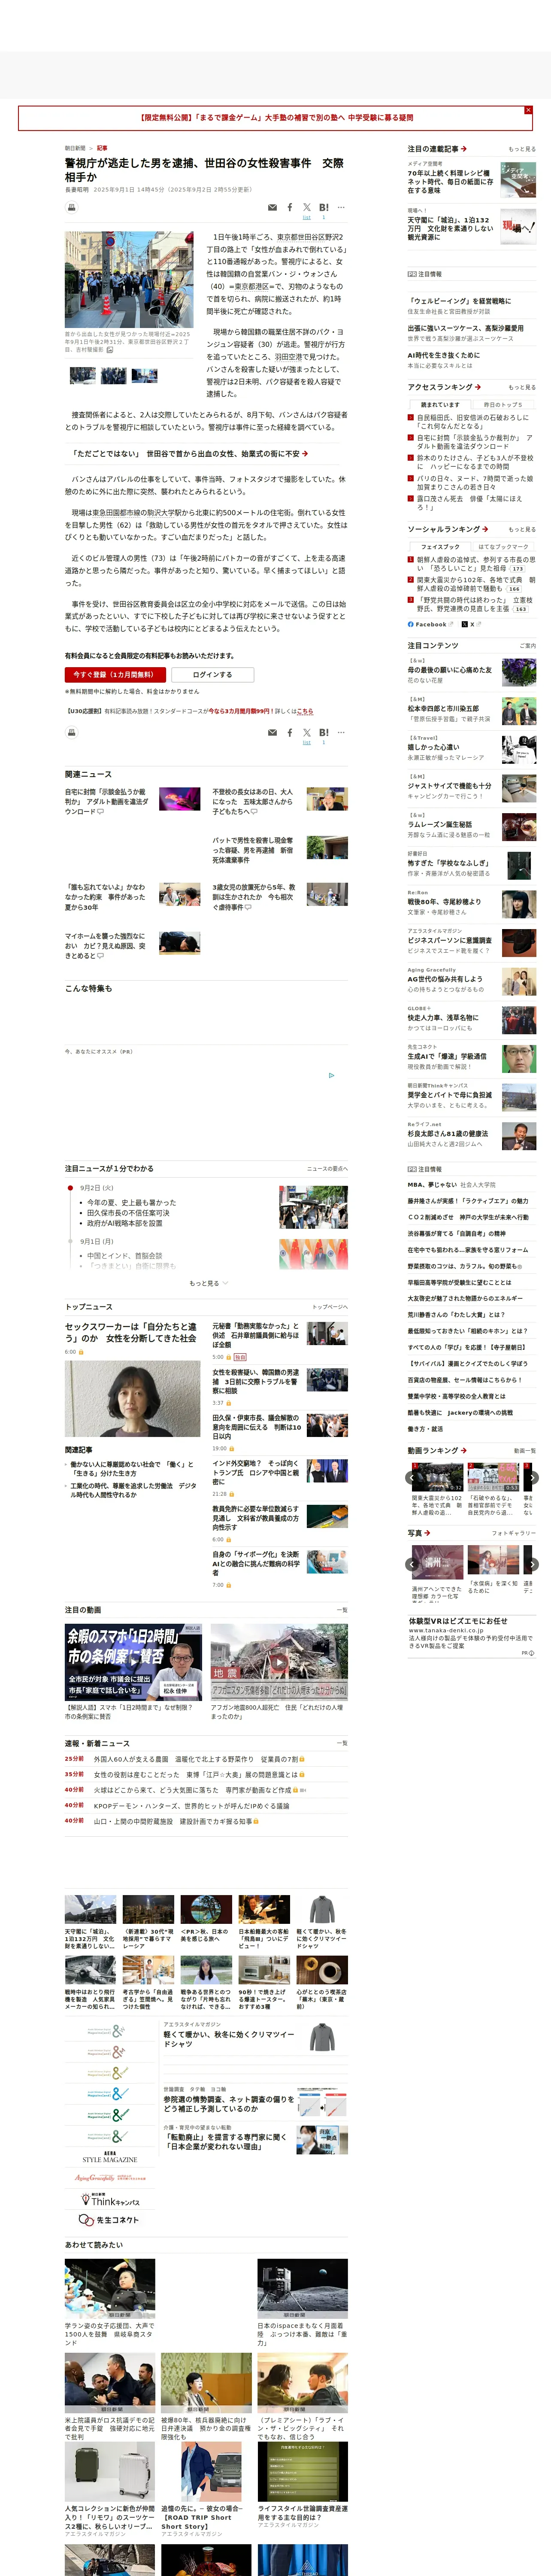Screen dimensions: 551x2576
Task: Click the ログインする button
Action: pos(212,675)
